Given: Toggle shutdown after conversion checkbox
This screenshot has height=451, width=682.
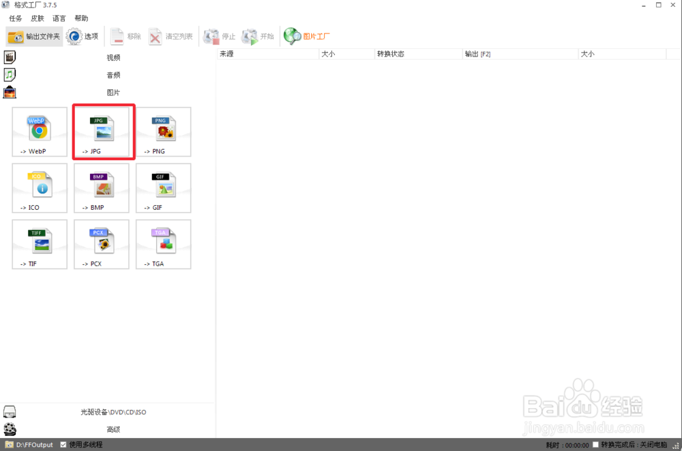Looking at the screenshot, I should (595, 444).
